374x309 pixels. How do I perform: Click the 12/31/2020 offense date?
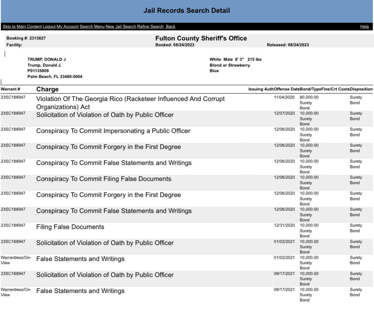(x=284, y=225)
